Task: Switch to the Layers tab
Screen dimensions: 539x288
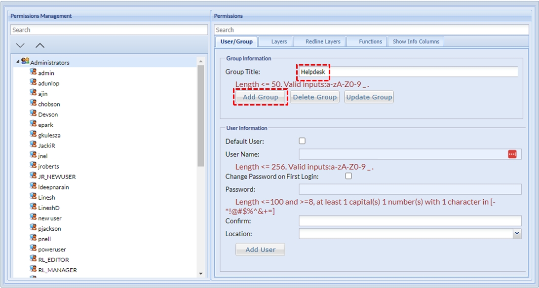Action: (279, 41)
